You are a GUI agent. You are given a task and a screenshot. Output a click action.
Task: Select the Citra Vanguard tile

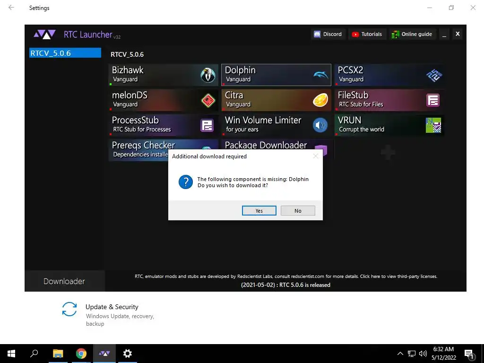[x=276, y=100]
